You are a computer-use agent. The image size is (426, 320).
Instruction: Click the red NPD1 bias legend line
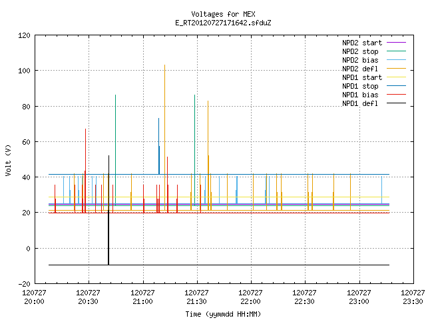396,95
